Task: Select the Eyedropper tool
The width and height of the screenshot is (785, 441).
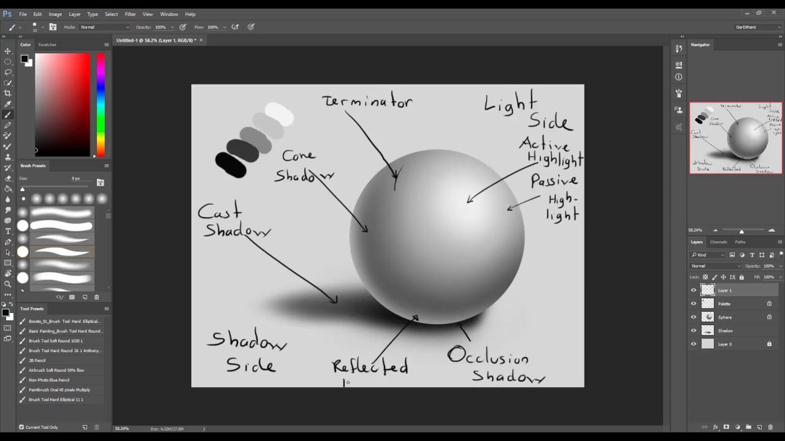Action: coord(8,104)
